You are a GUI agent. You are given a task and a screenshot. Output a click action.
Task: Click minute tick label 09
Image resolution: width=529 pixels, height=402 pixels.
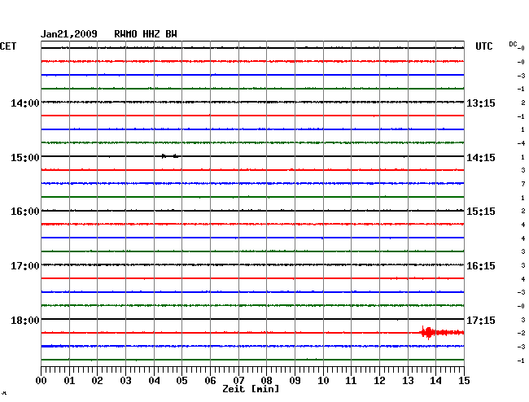[295, 381]
